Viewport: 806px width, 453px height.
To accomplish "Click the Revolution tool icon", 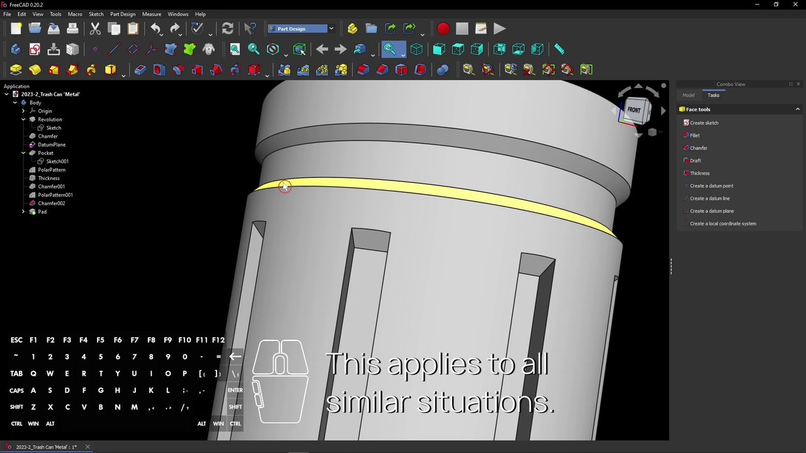I will [x=35, y=70].
